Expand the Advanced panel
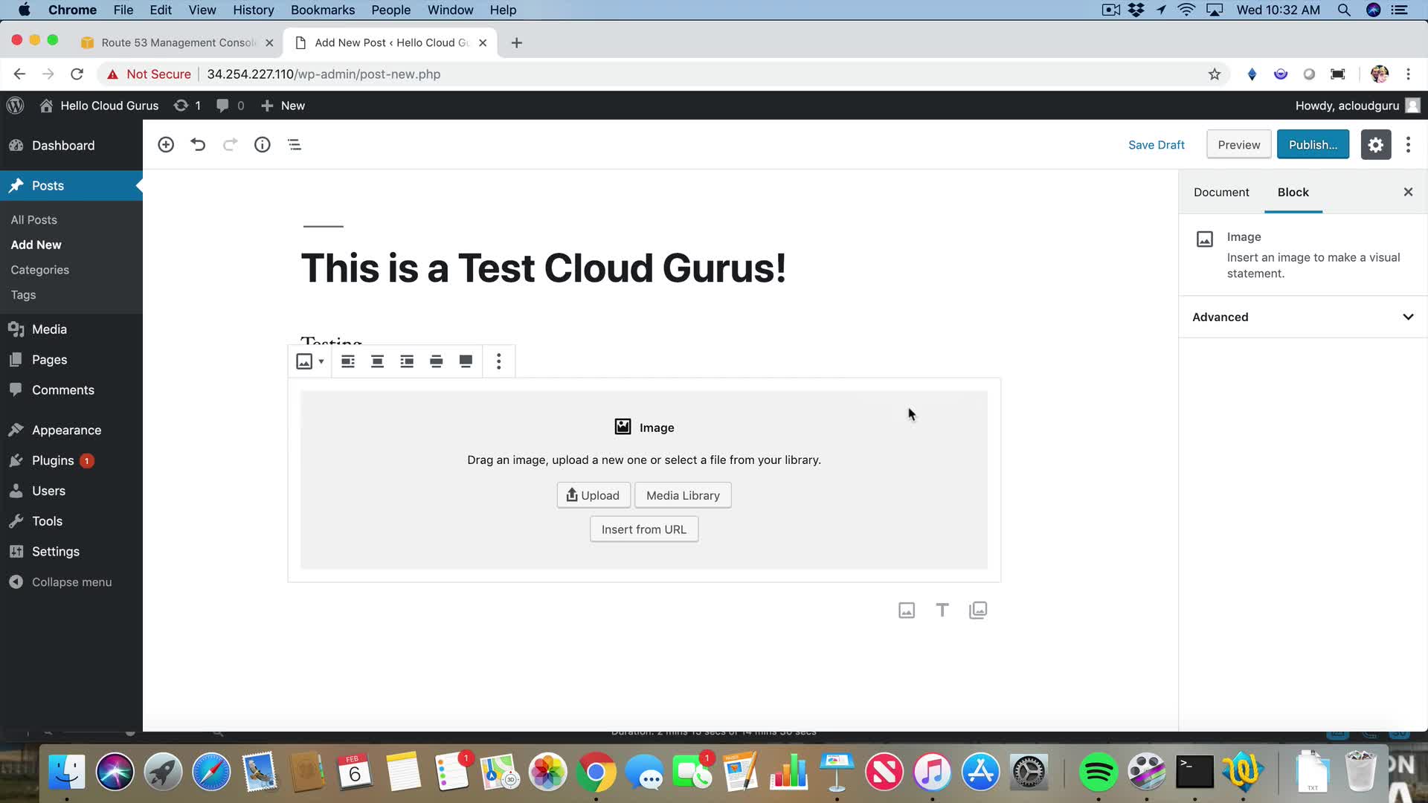Image resolution: width=1428 pixels, height=803 pixels. 1303,317
